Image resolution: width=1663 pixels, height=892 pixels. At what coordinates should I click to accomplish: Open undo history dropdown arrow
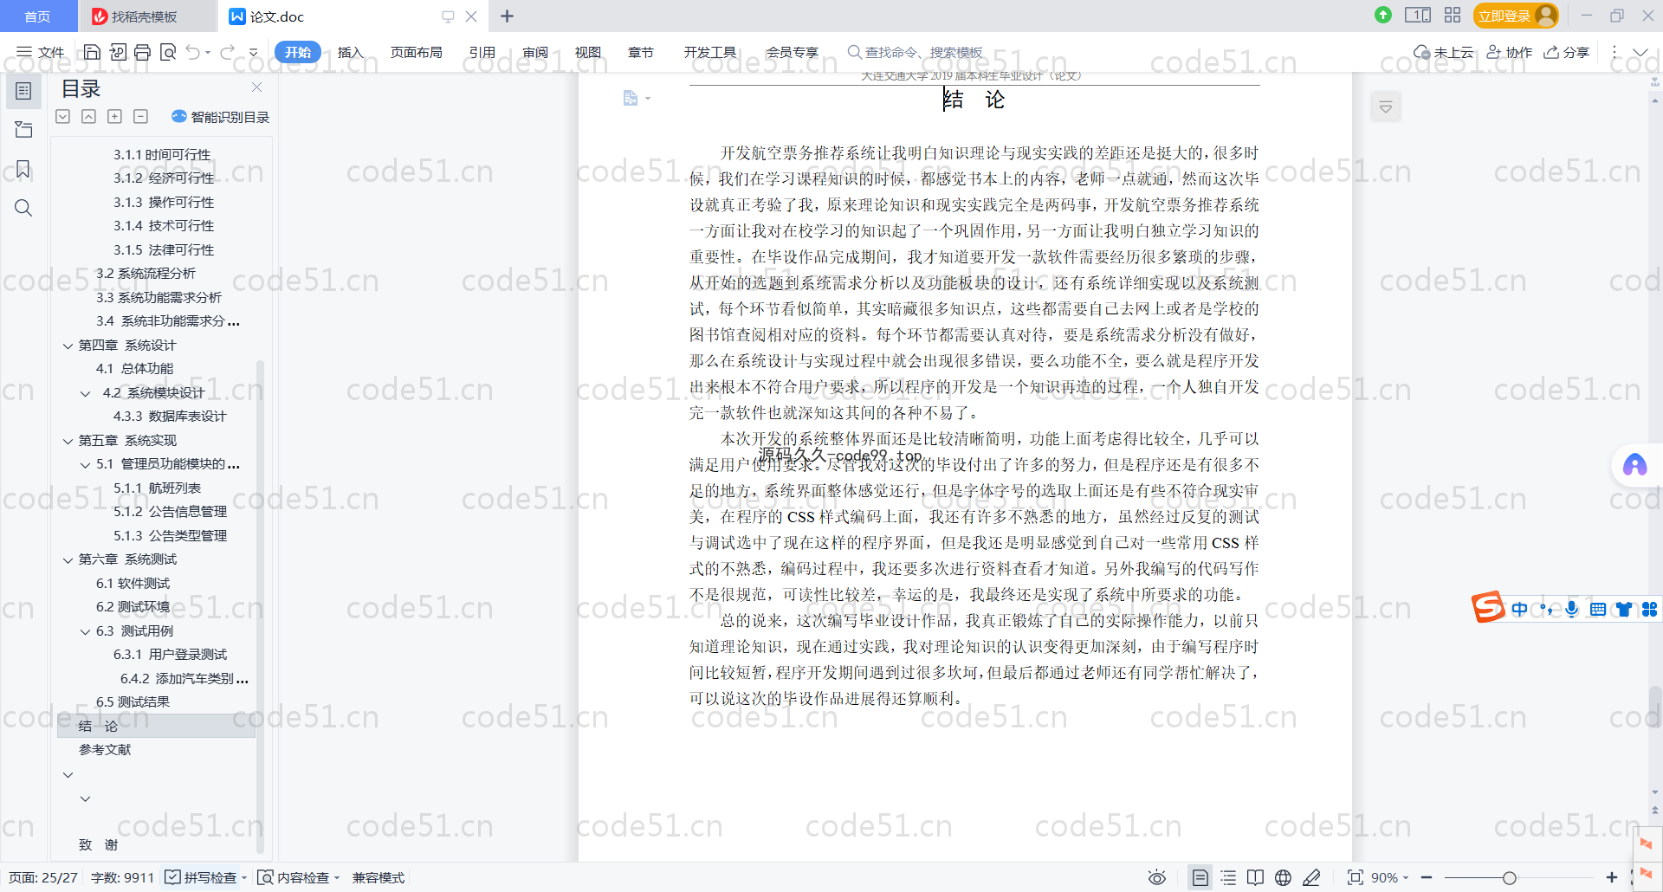click(208, 53)
